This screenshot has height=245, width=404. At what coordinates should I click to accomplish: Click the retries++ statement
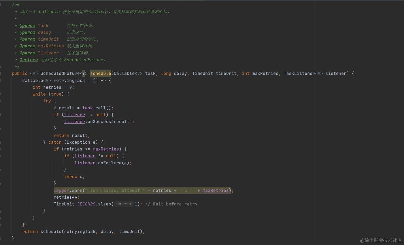(x=67, y=197)
